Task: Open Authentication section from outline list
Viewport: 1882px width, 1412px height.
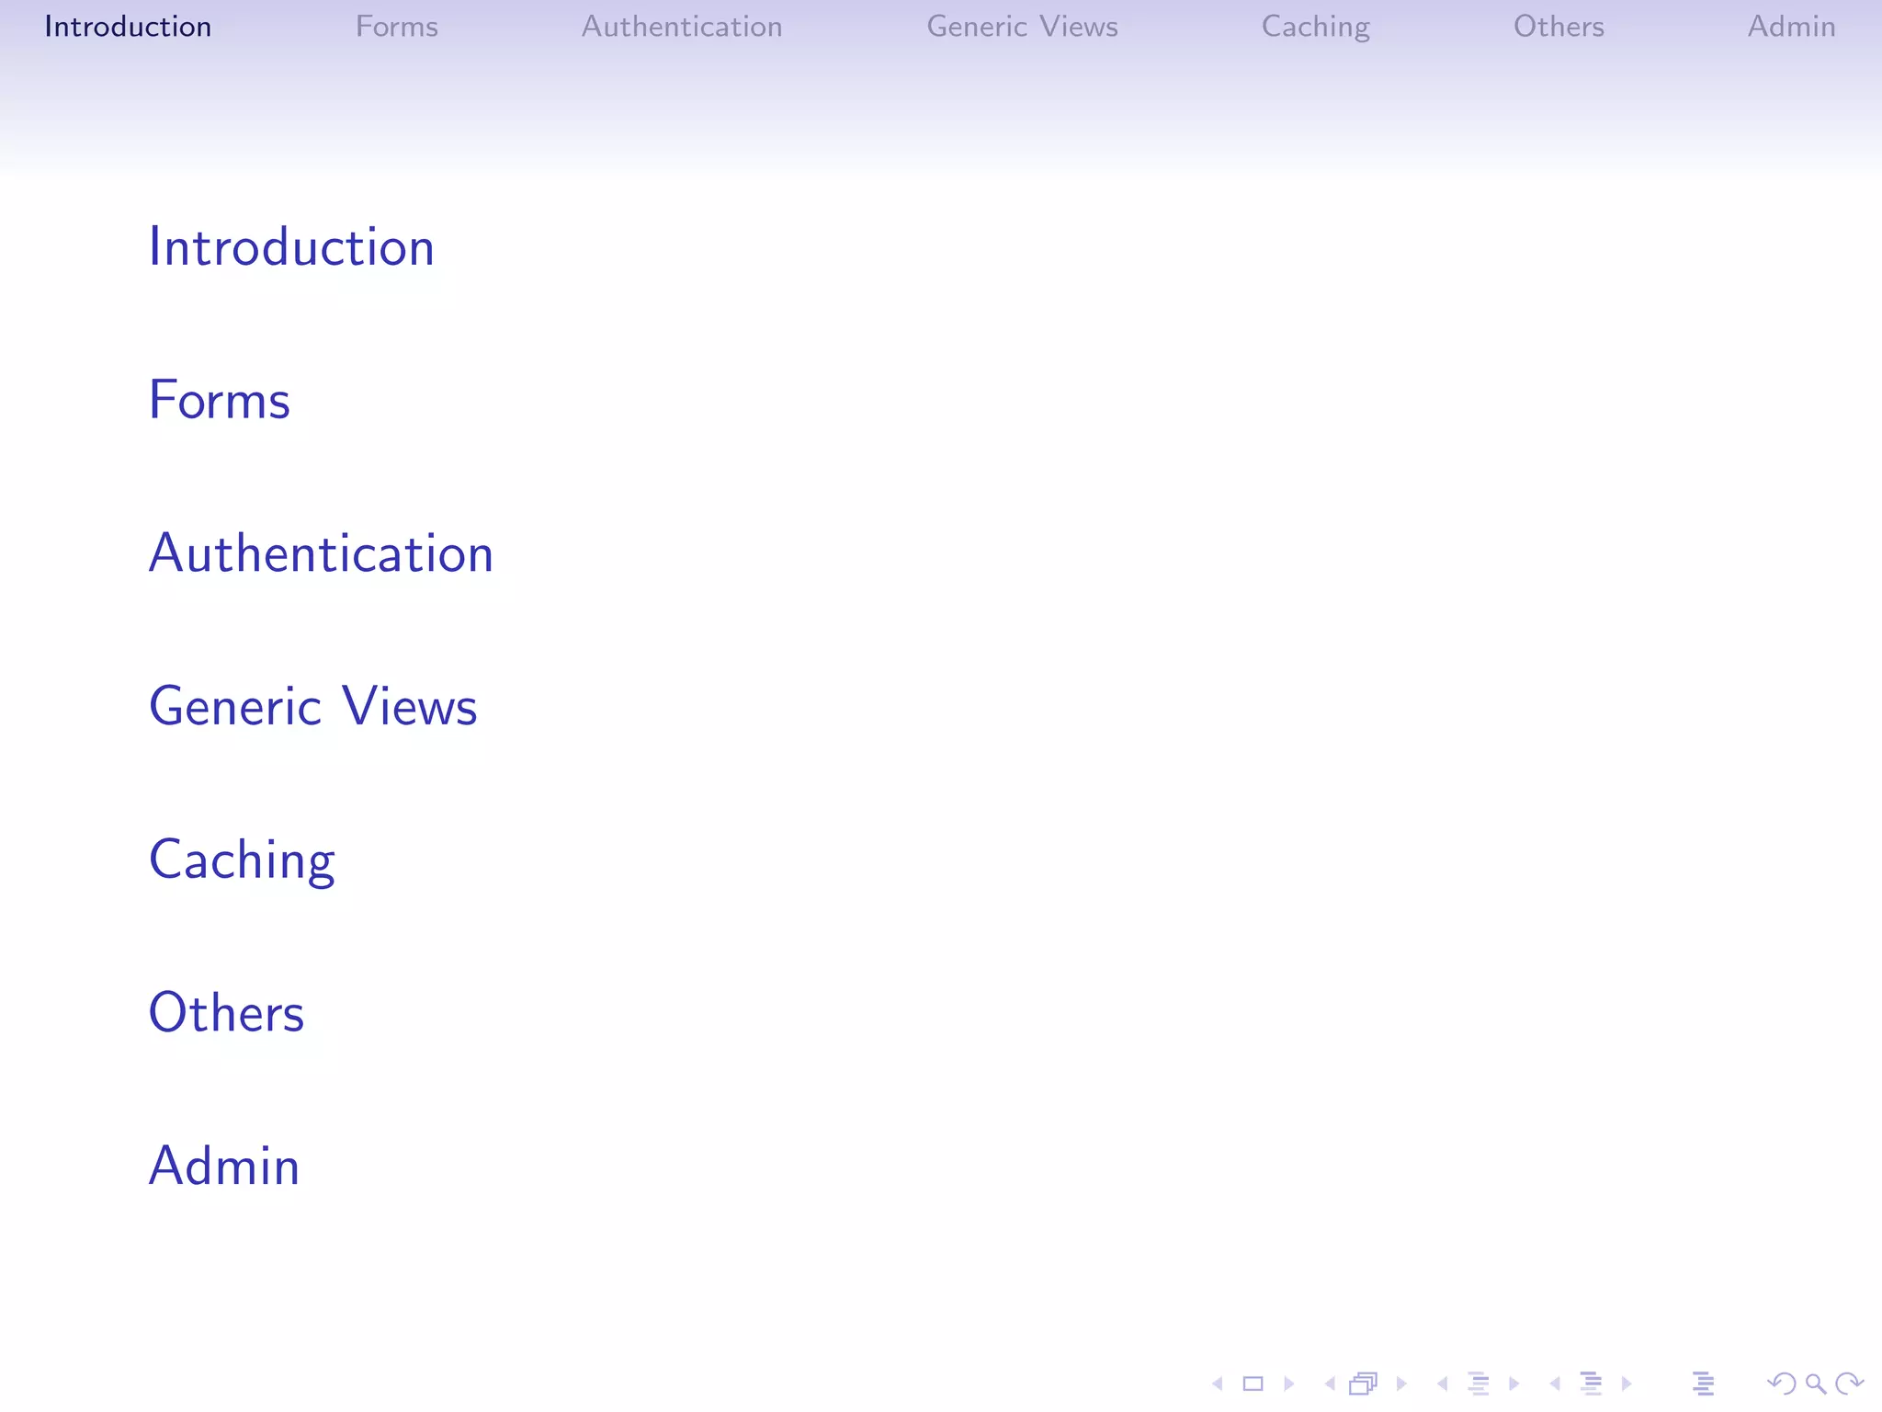Action: 322,553
